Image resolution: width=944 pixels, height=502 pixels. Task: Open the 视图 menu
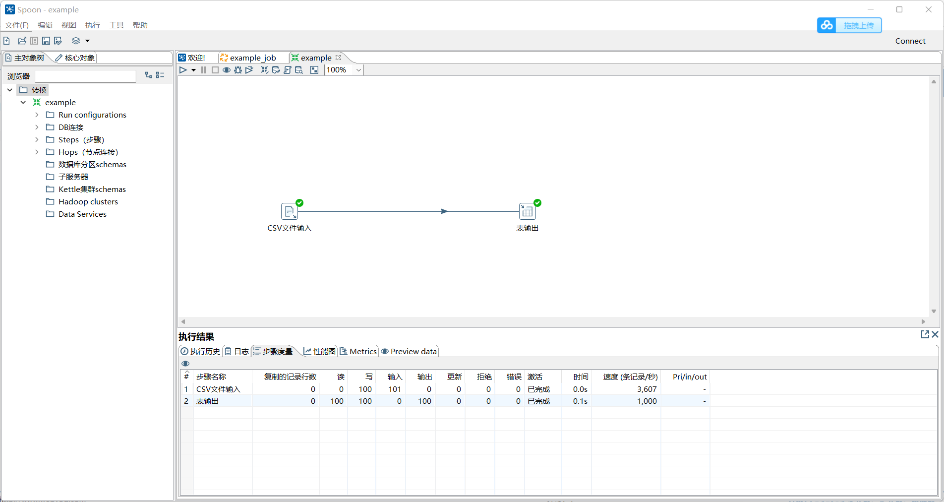click(x=69, y=25)
